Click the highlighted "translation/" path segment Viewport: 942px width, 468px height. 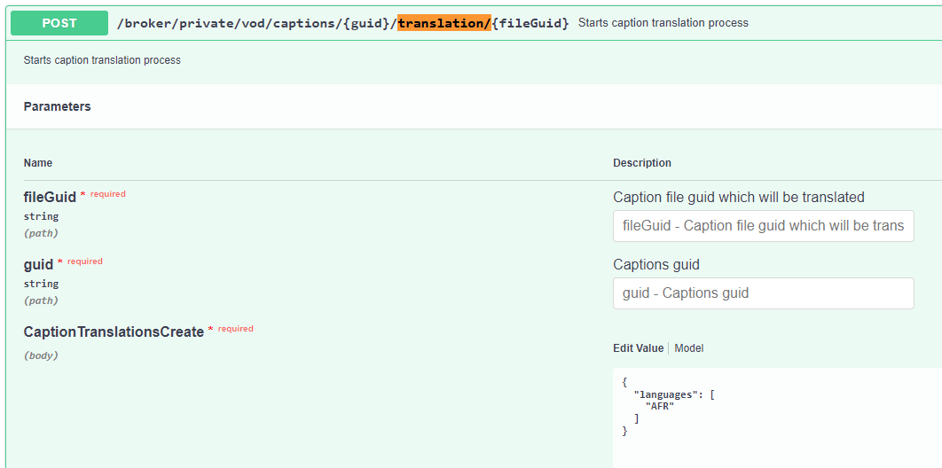[444, 23]
